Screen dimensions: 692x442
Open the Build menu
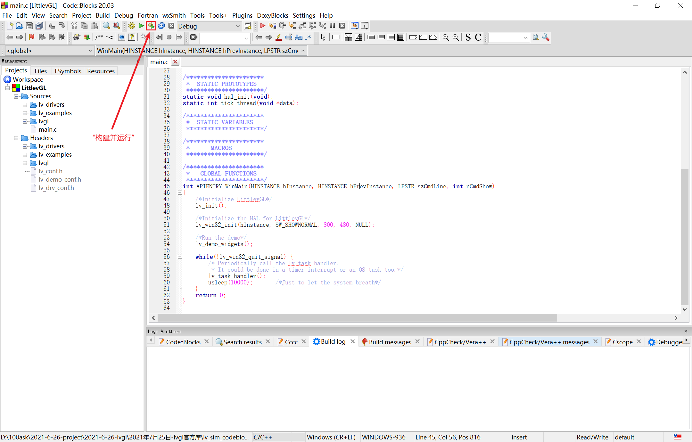[x=102, y=15]
